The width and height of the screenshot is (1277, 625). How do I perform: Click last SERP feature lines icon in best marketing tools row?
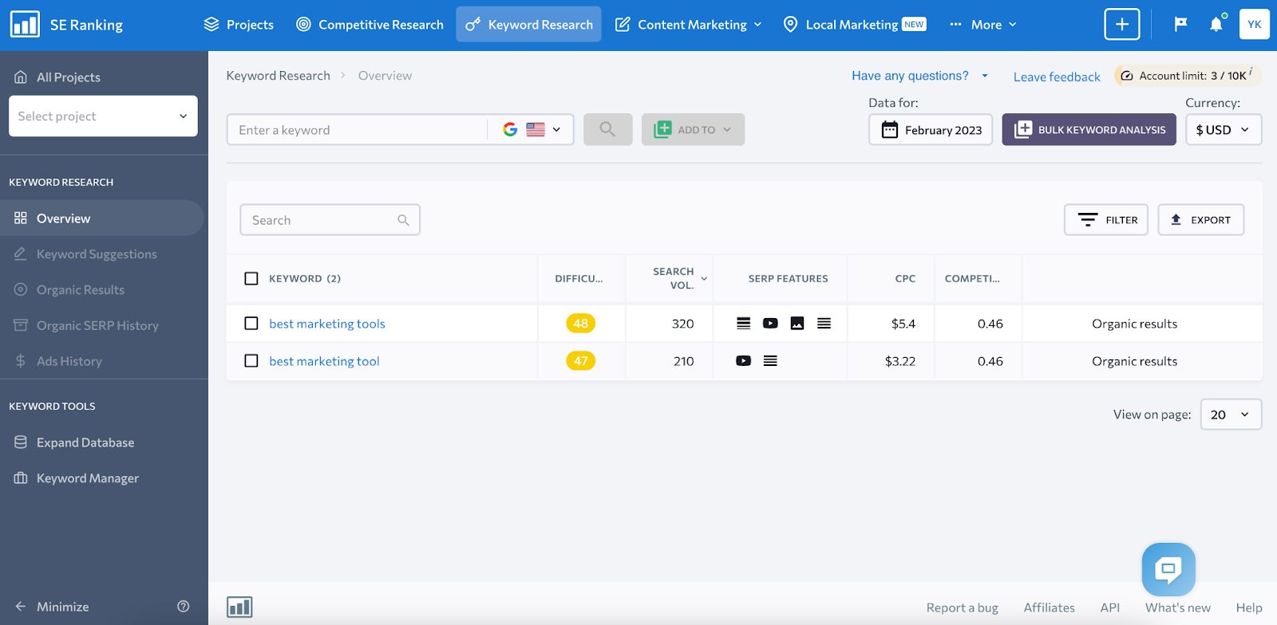(x=824, y=323)
